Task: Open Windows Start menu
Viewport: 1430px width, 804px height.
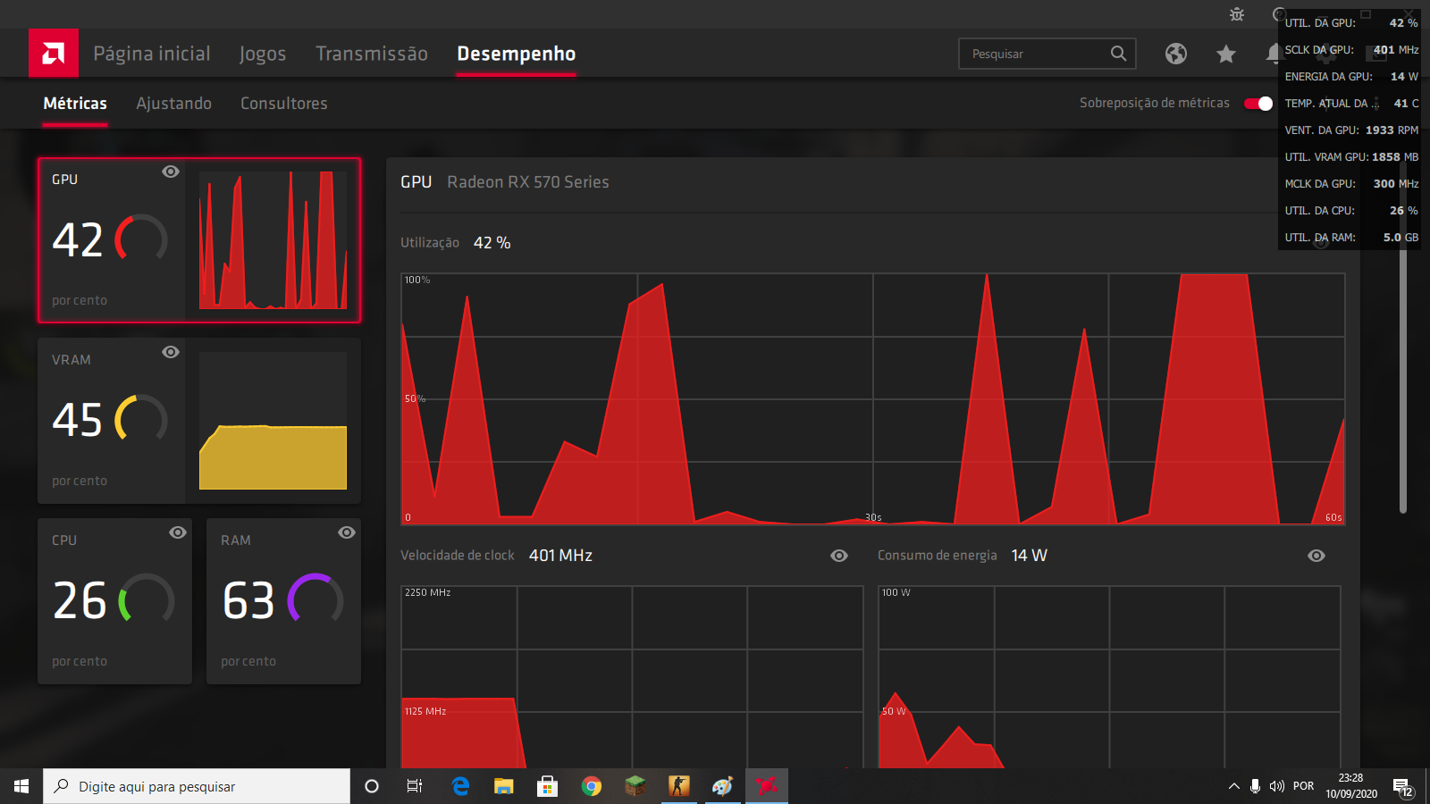Action: [x=21, y=786]
